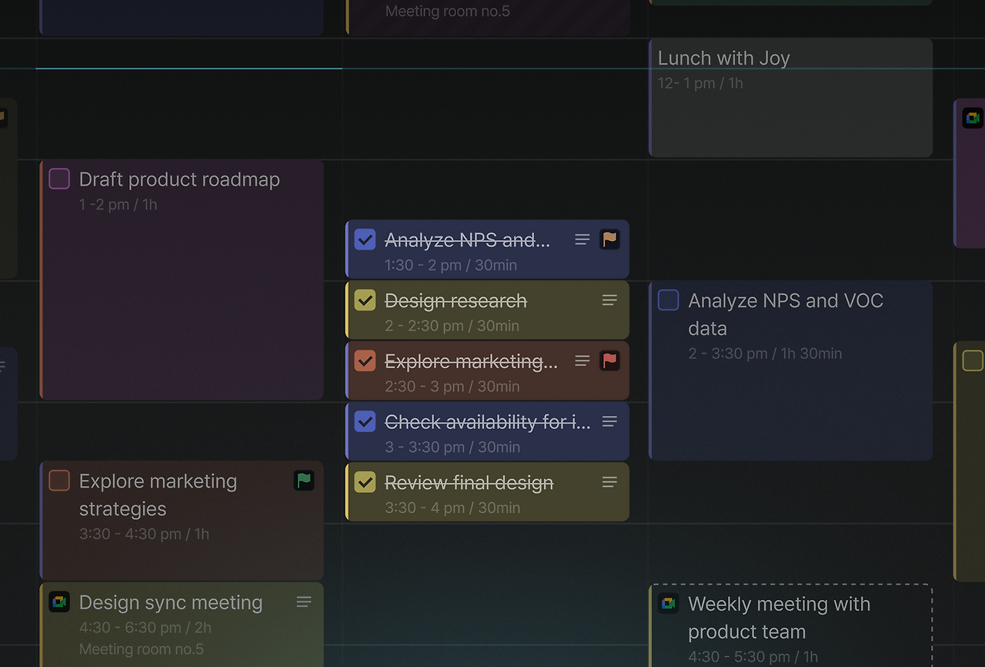Click the orange flag on completed Analyze NPS task
Image resolution: width=985 pixels, height=667 pixels.
[609, 240]
